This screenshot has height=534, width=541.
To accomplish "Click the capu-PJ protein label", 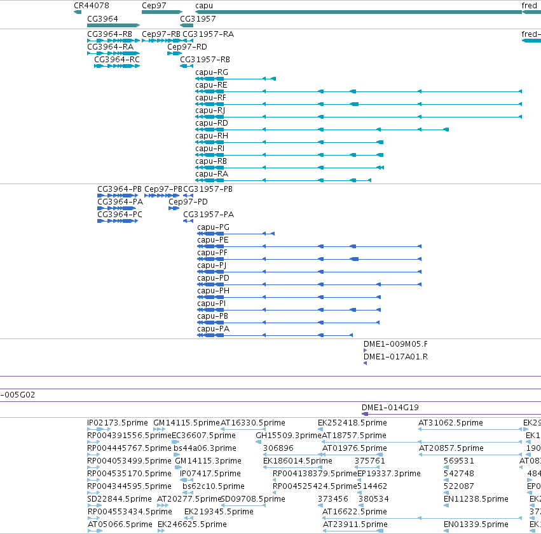I will pyautogui.click(x=212, y=265).
